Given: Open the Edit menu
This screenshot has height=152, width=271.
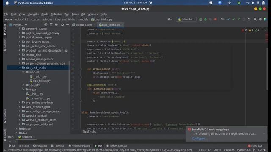Looking at the screenshot, I should click(14, 14).
